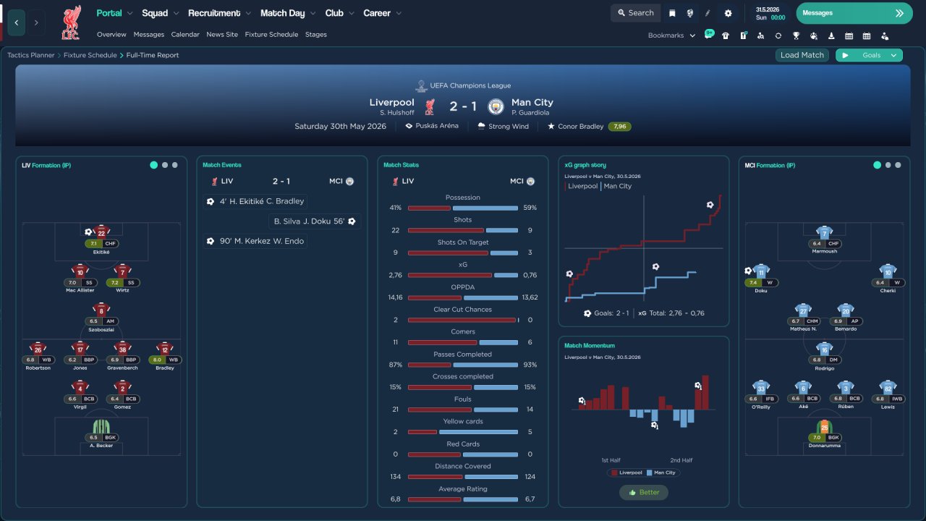The height and width of the screenshot is (521, 926).
Task: Go forward with the right arrow button
Action: pos(36,23)
